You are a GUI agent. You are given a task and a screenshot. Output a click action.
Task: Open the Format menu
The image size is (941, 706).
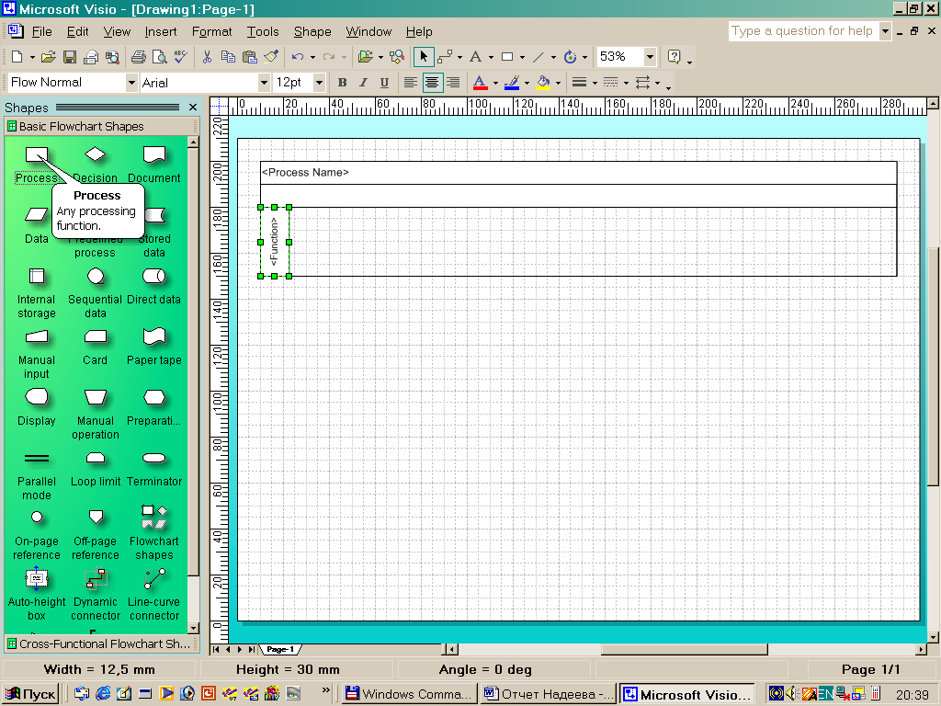[x=211, y=31]
